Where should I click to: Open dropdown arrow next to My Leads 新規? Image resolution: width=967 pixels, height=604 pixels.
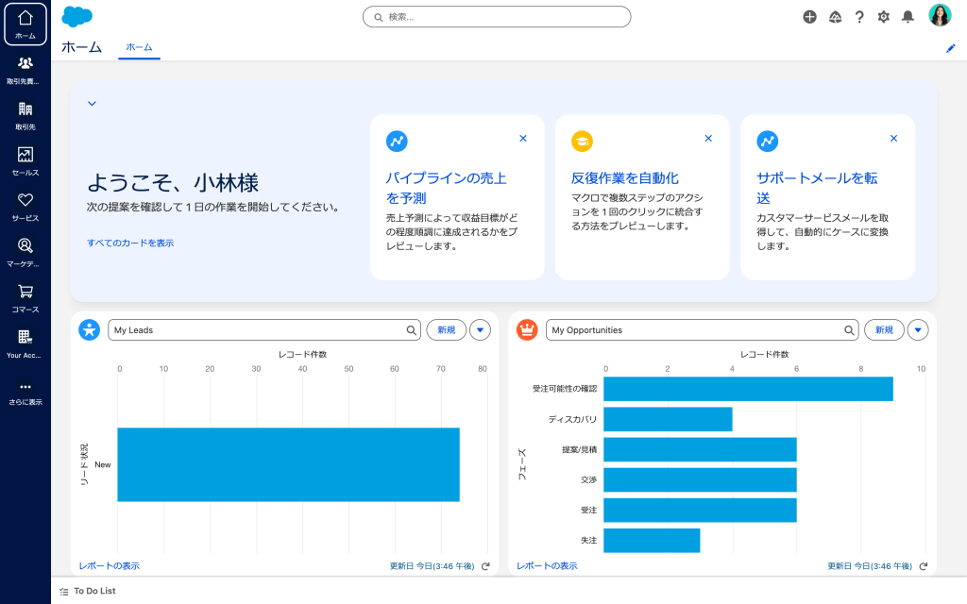[x=480, y=330]
